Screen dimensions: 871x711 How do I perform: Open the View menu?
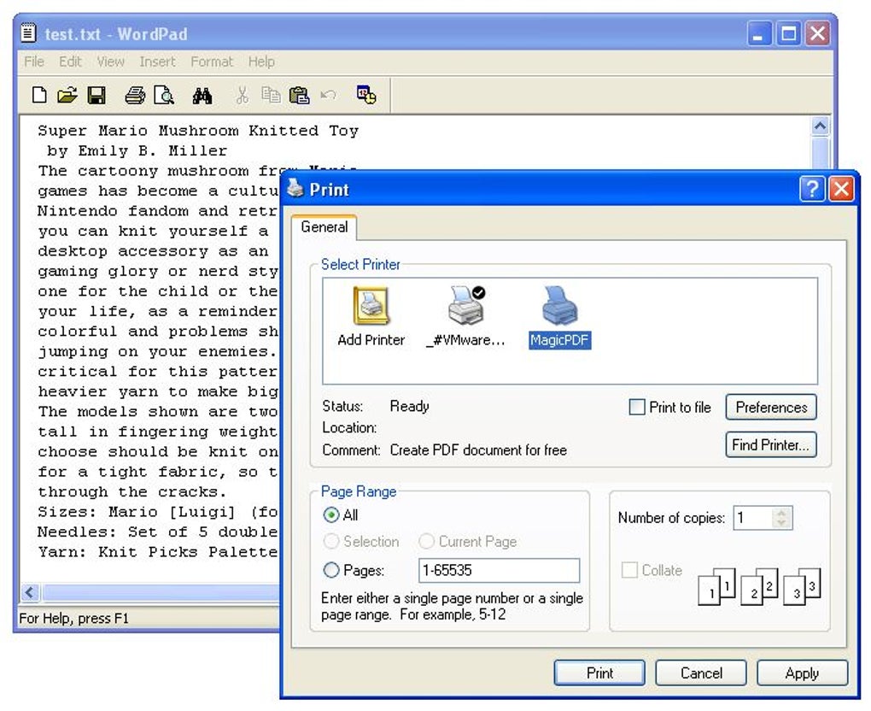[x=110, y=62]
